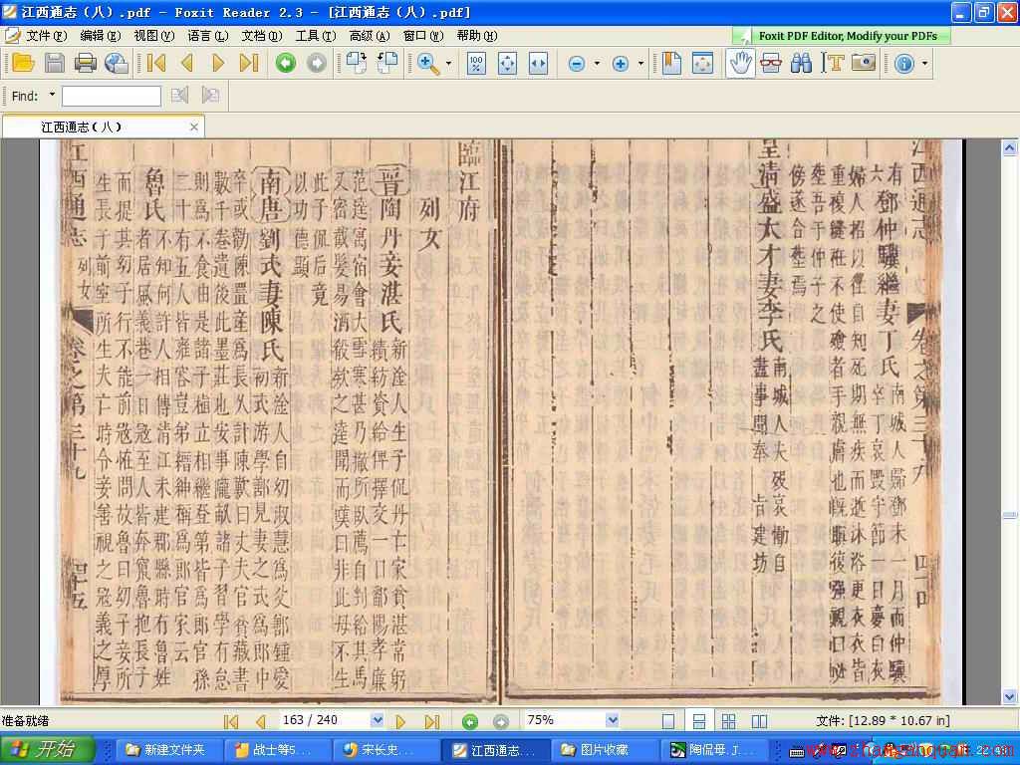The width and height of the screenshot is (1020, 765).
Task: Toggle facing pages layout in status bar
Action: coord(759,721)
